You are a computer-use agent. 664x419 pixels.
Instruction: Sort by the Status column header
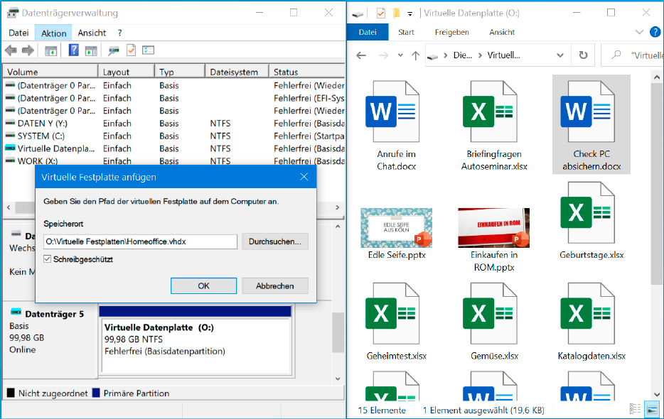[307, 72]
